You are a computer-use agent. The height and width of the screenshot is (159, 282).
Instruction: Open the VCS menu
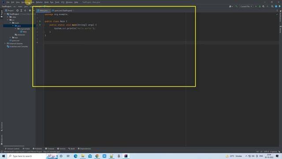63,2
